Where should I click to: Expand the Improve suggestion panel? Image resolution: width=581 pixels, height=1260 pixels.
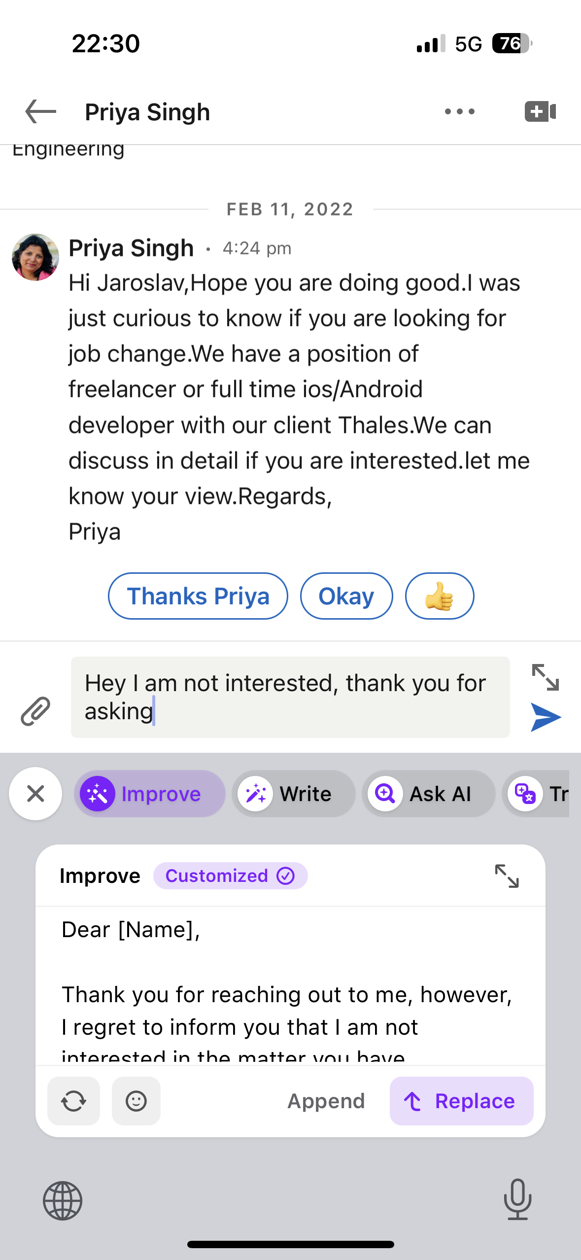point(507,876)
